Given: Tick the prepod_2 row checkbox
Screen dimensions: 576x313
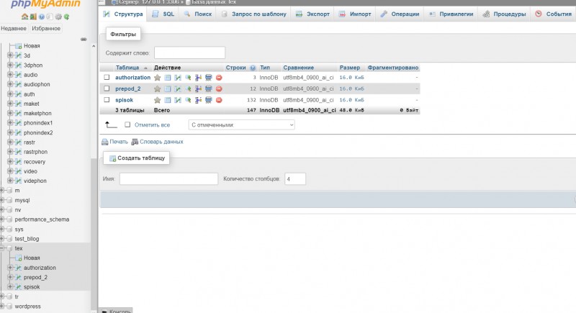Looking at the screenshot, I should [107, 89].
